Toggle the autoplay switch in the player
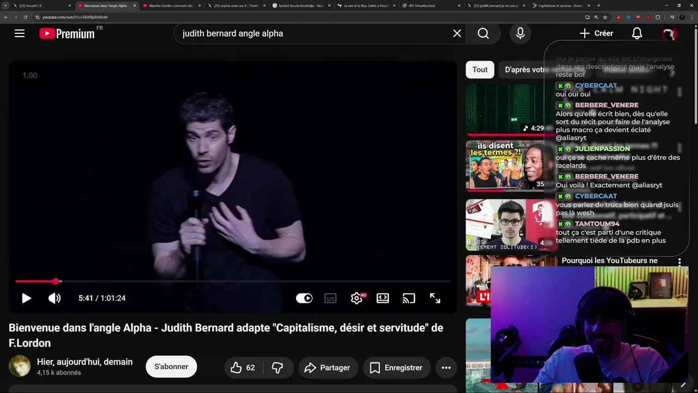This screenshot has width=698, height=393. 304,298
